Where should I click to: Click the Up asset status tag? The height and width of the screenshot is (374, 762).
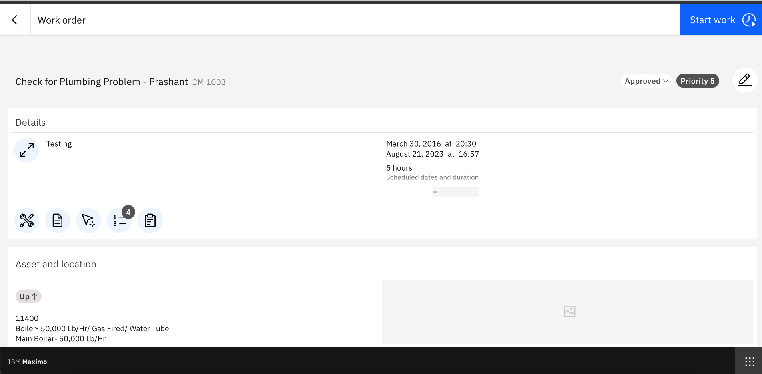tap(28, 296)
